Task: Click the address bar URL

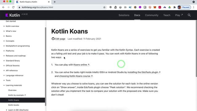Action: point(37,7)
